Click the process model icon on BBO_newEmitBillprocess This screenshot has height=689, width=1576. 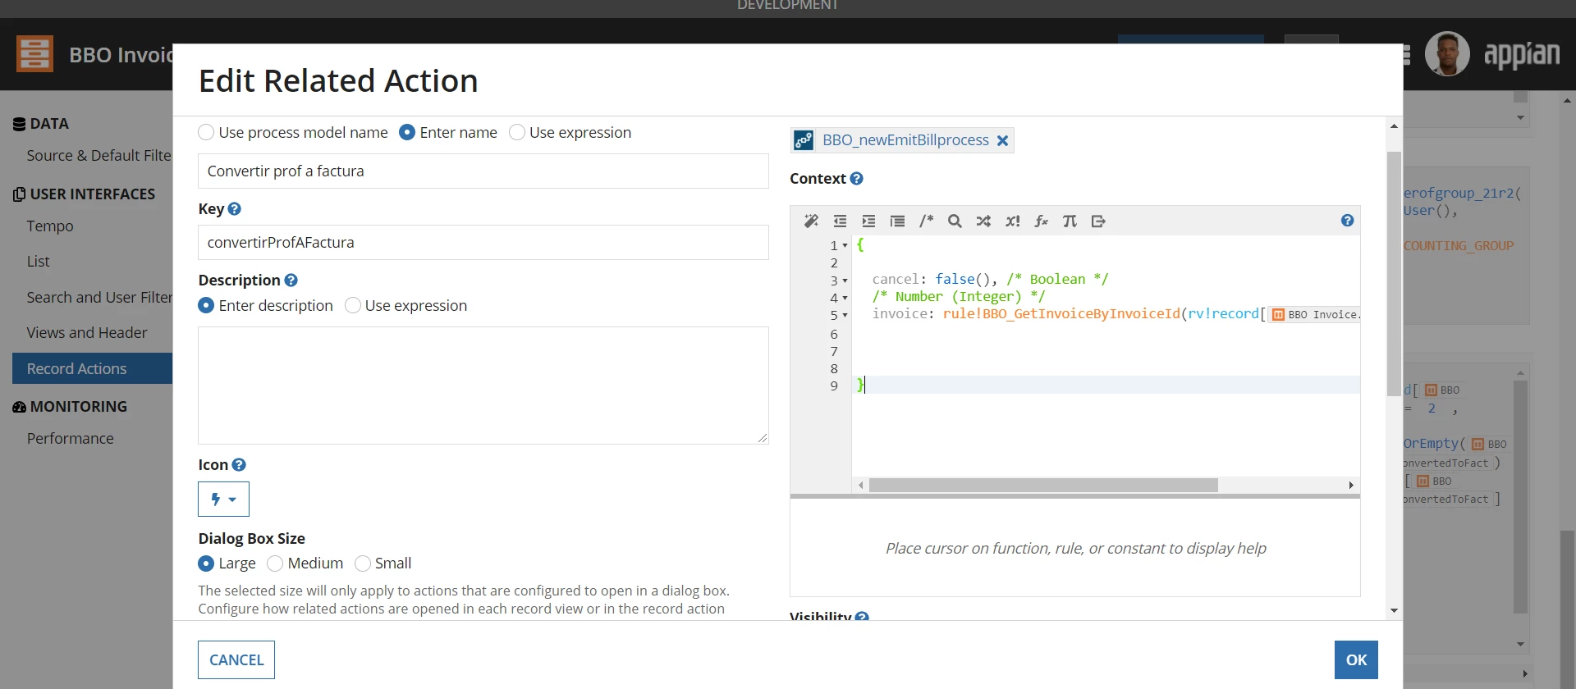(804, 140)
